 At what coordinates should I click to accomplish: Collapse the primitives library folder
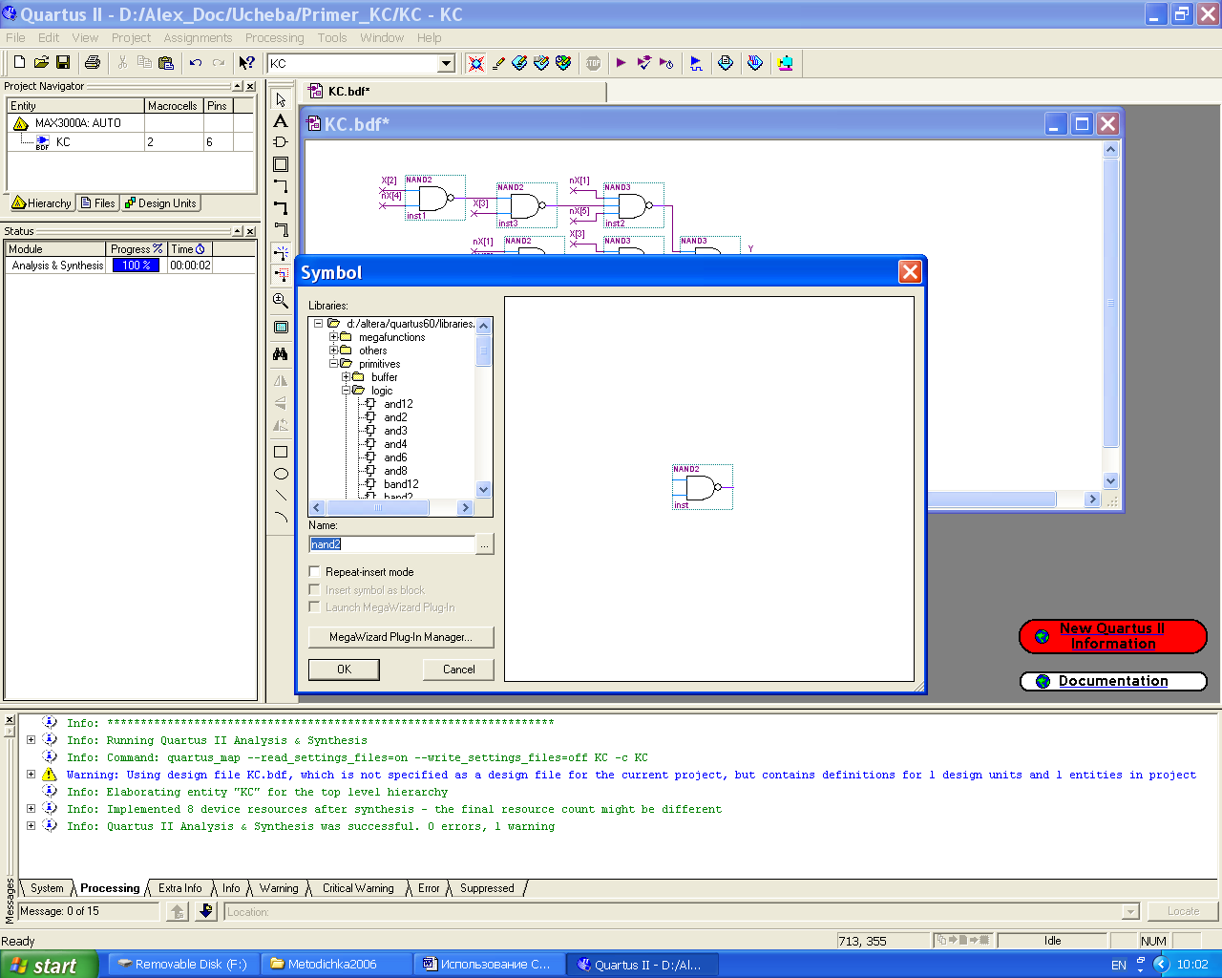pos(334,364)
